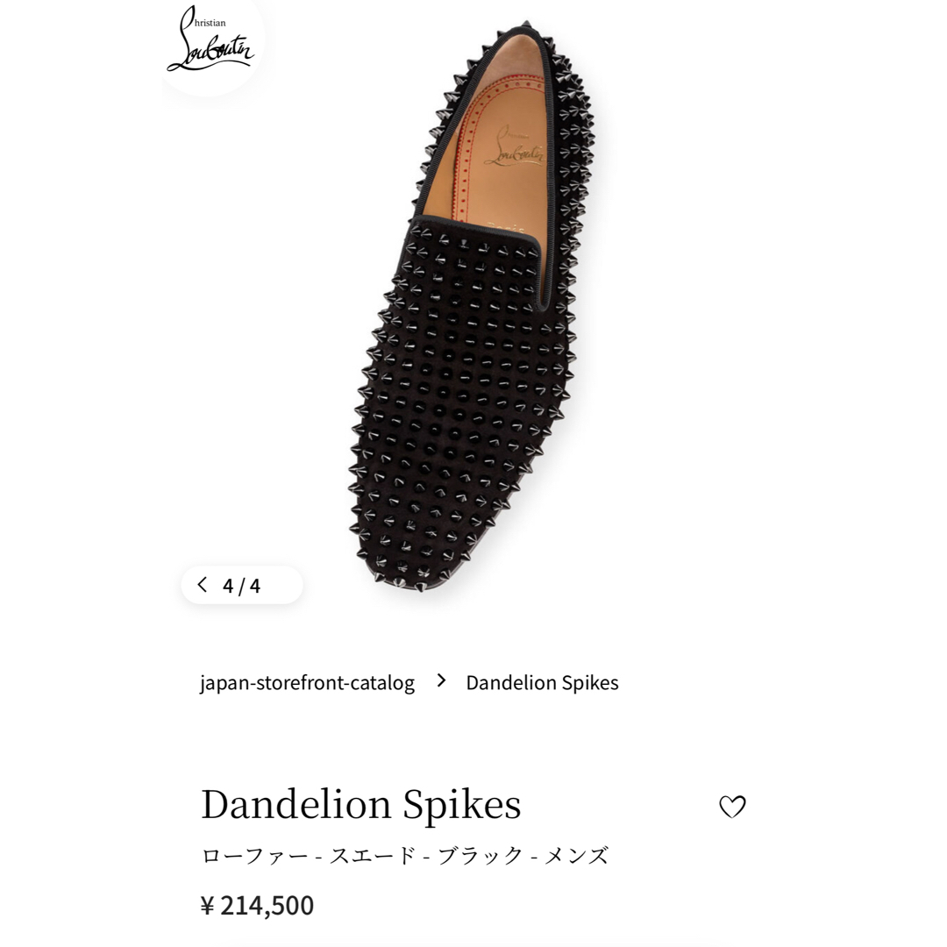Image resolution: width=947 pixels, height=947 pixels.
Task: Click 'メンズ' in the product subtitle
Action: pyautogui.click(x=577, y=855)
